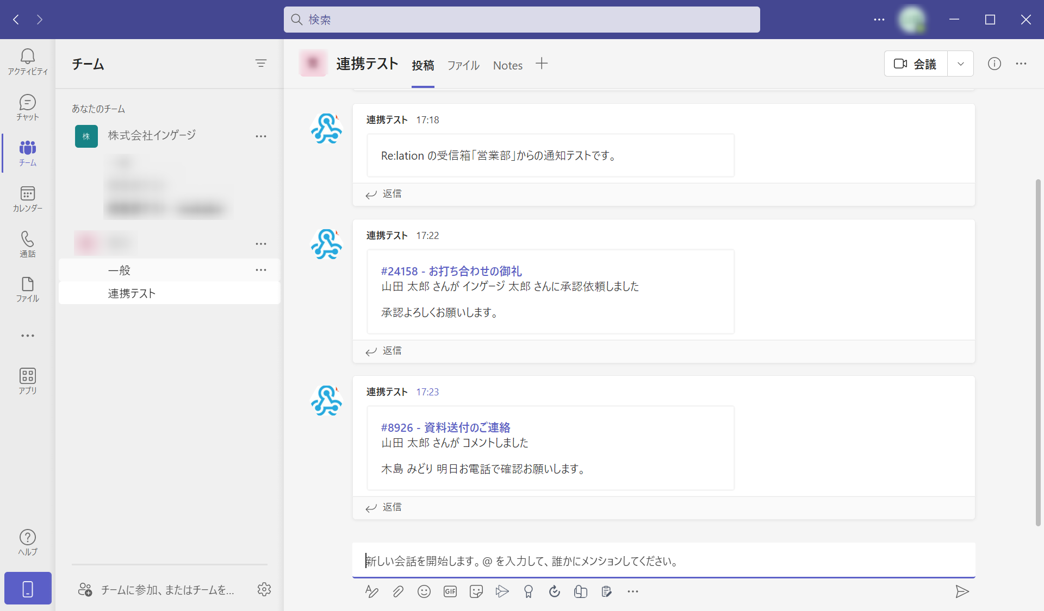Select the 一般 channel
The width and height of the screenshot is (1044, 611).
pos(170,270)
